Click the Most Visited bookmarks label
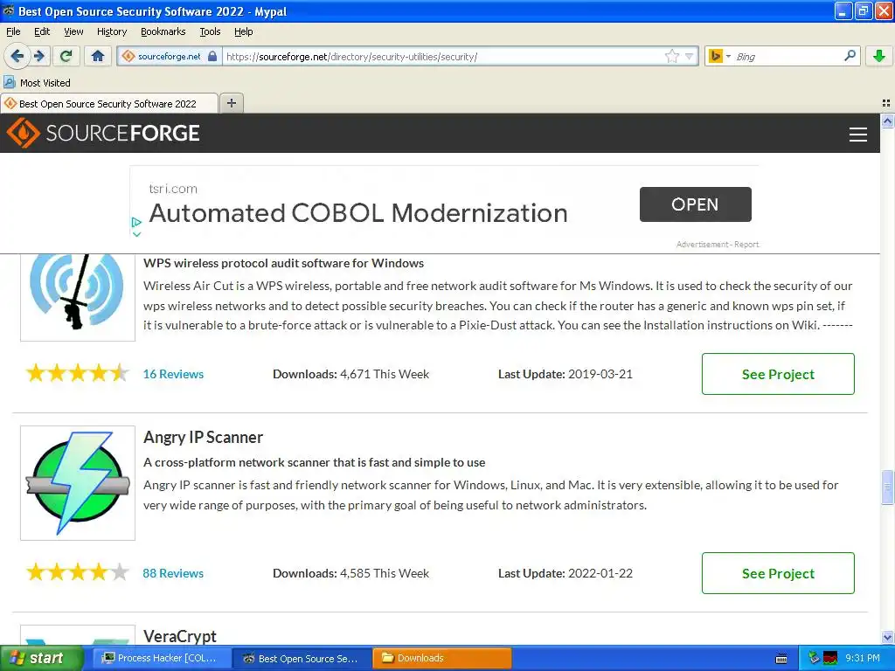The width and height of the screenshot is (895, 671). 45,83
